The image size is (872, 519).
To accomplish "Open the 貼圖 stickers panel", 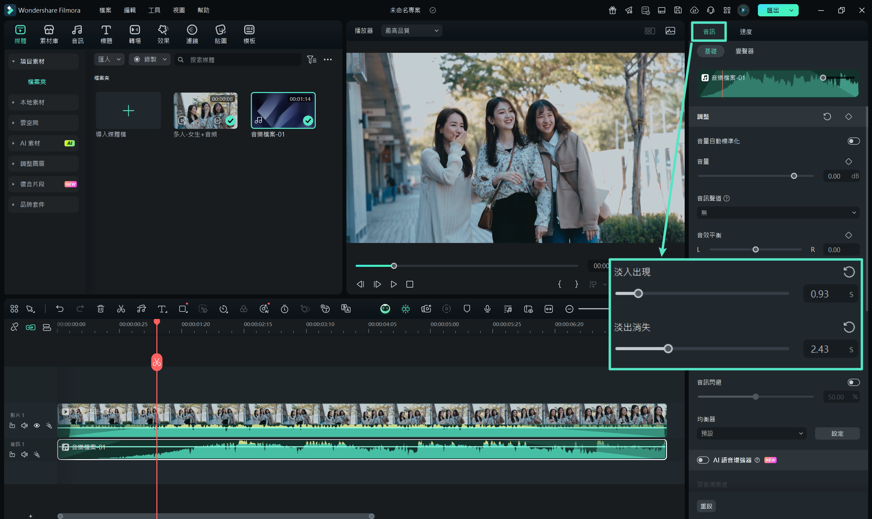I will (220, 34).
